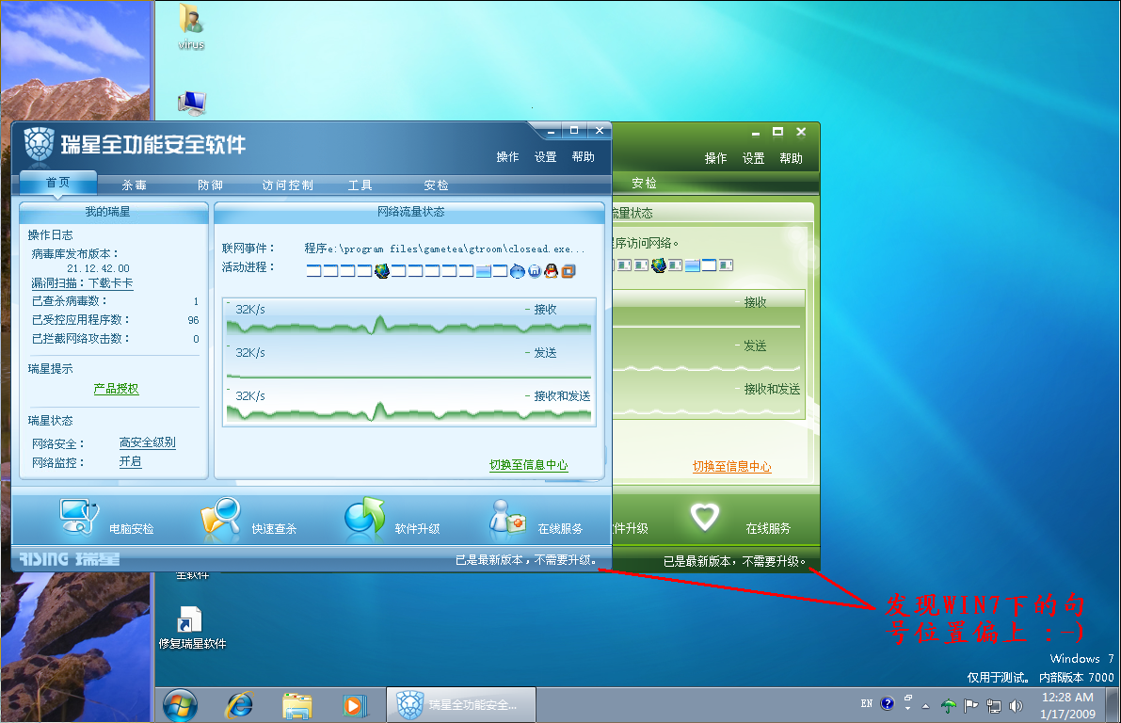Switch to 访问控制 access control tab

click(x=287, y=185)
